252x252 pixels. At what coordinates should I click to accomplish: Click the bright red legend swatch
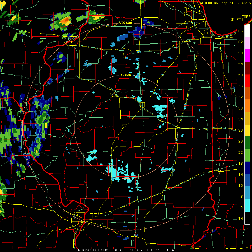point(247,81)
